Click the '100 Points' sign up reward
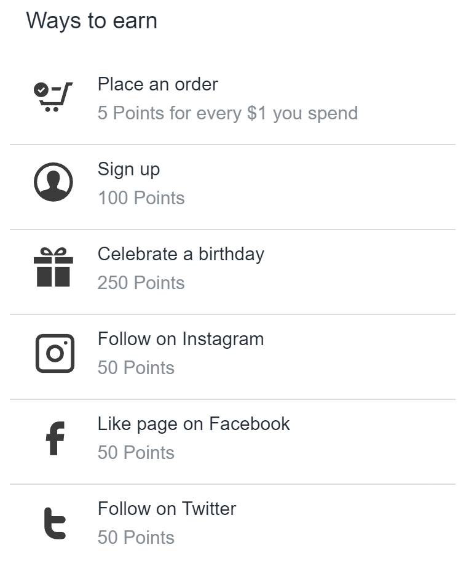Image resolution: width=461 pixels, height=566 pixels. pyautogui.click(x=141, y=198)
